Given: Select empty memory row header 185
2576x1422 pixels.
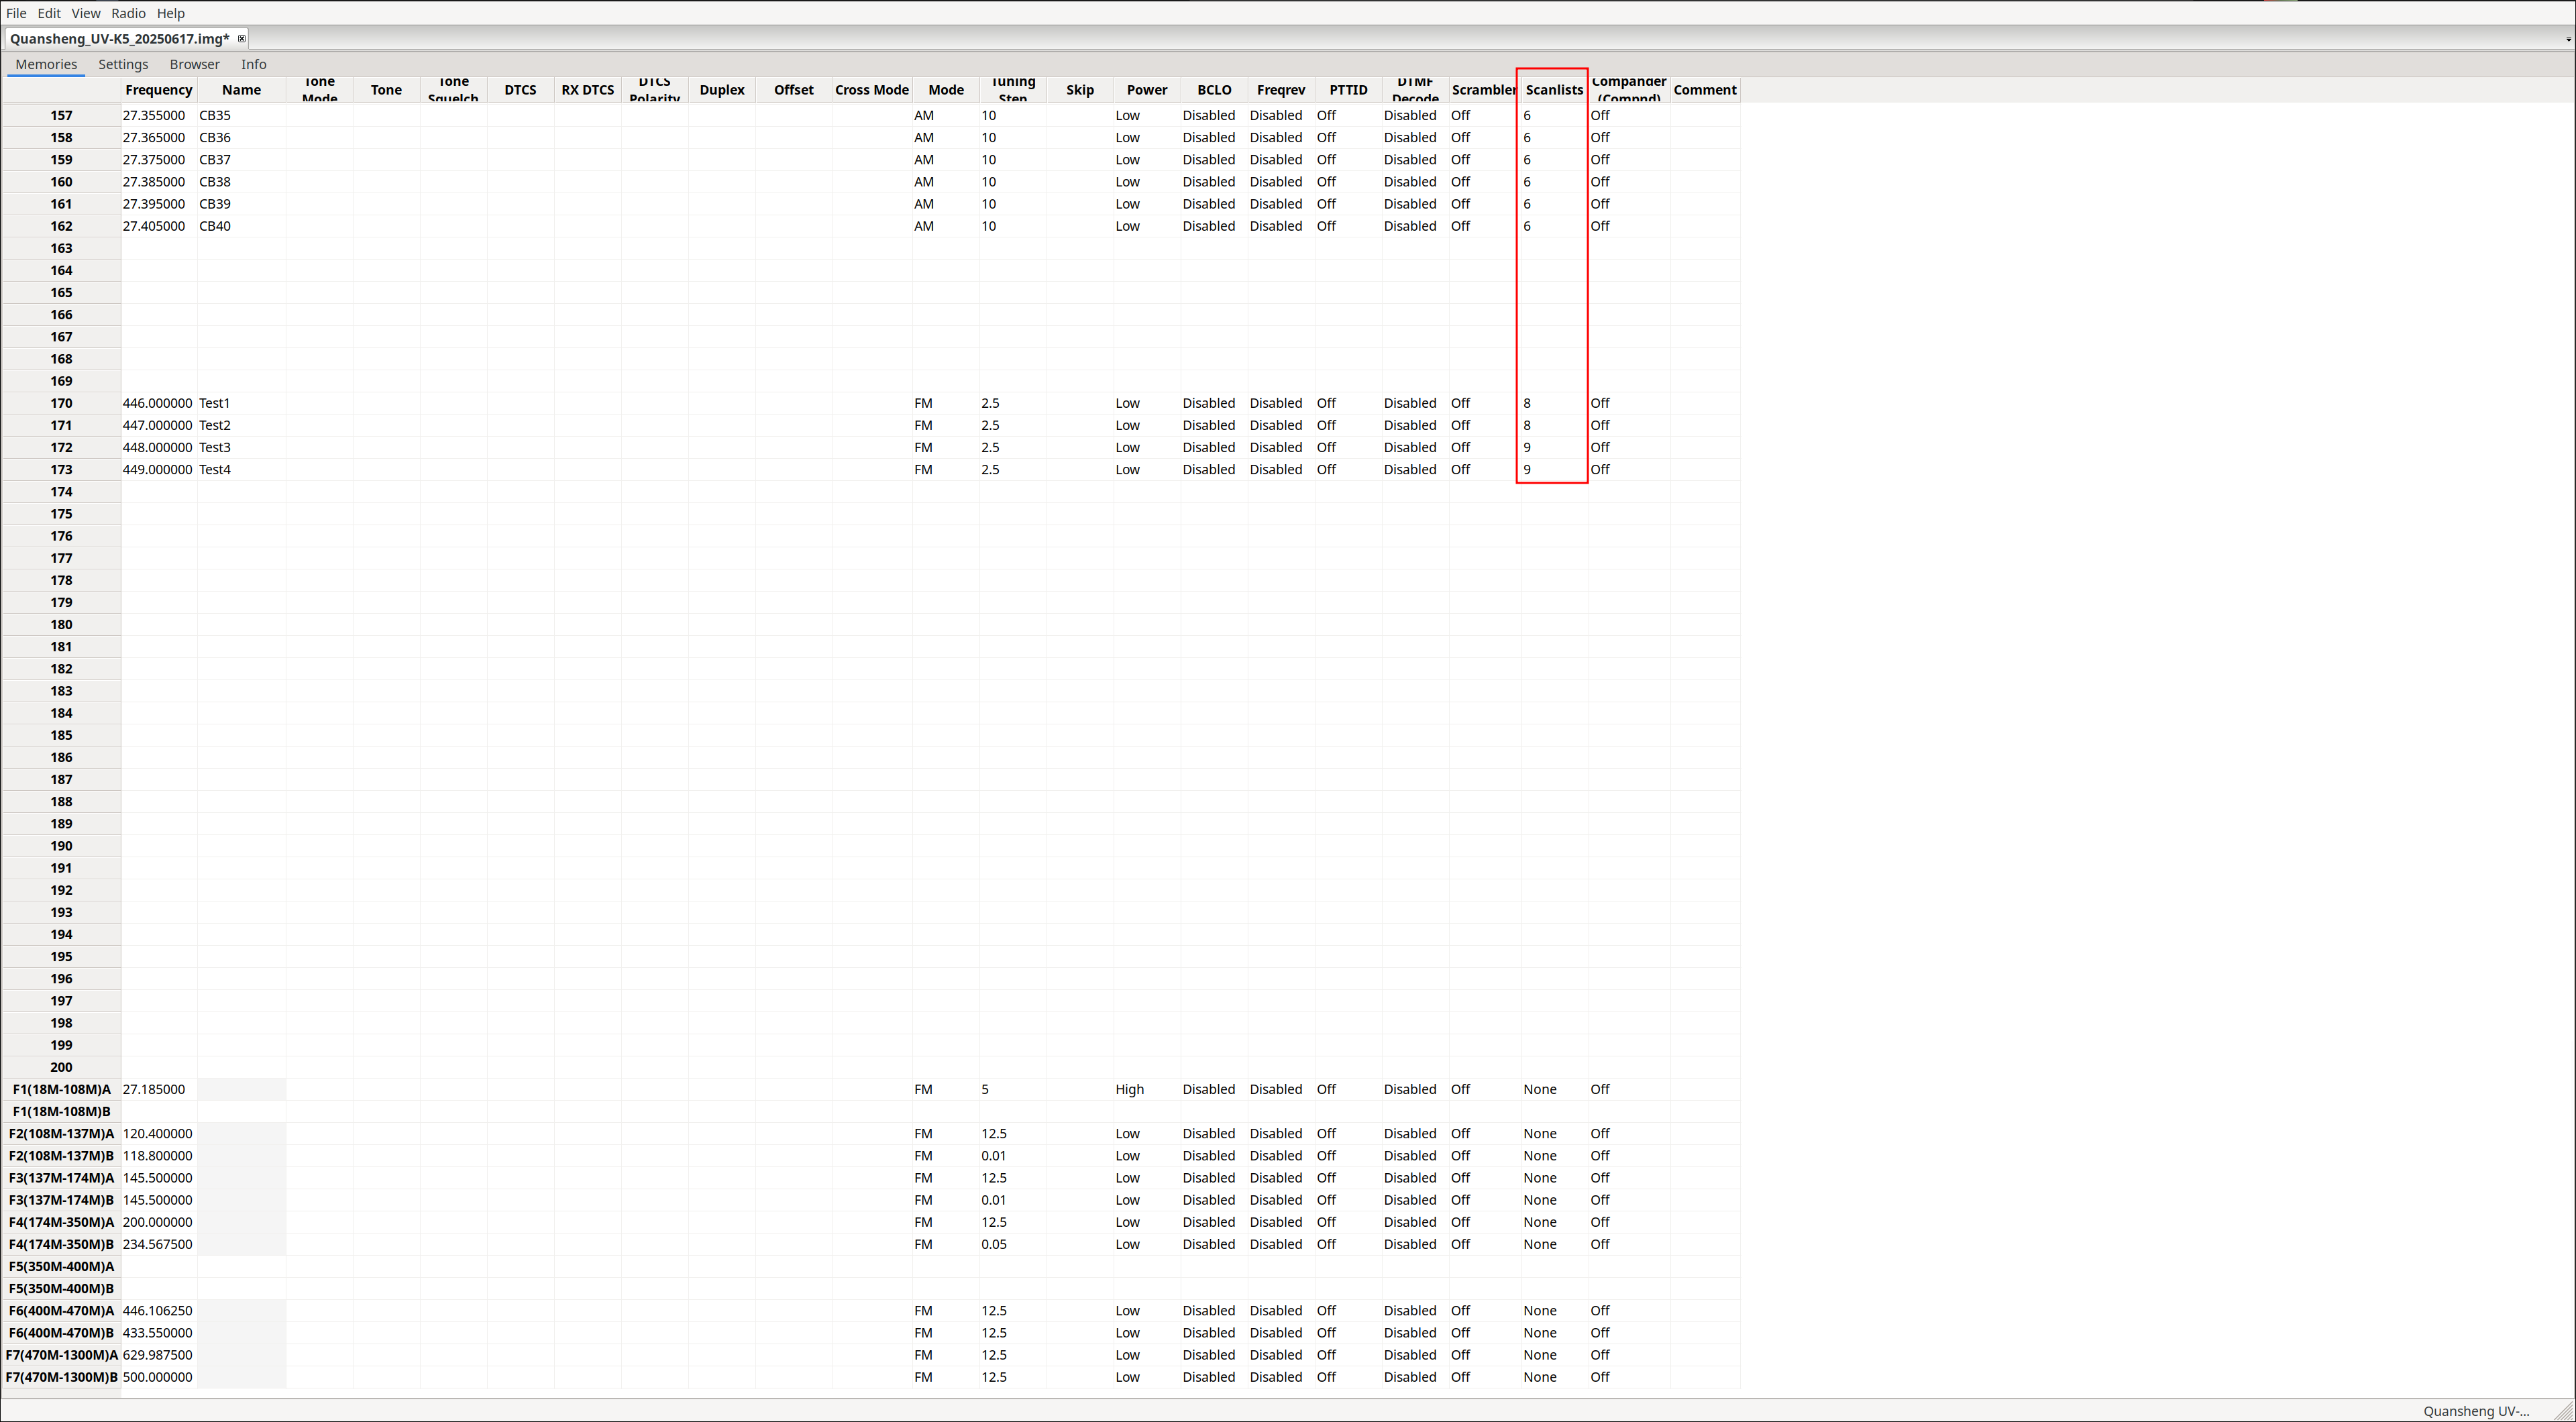Looking at the screenshot, I should pos(61,735).
